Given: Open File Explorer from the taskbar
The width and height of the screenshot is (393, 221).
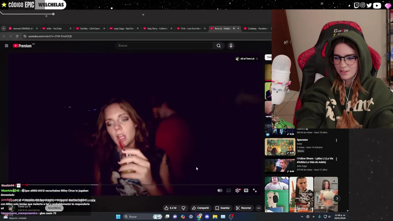Looking at the screenshot, I should pyautogui.click(x=215, y=217).
